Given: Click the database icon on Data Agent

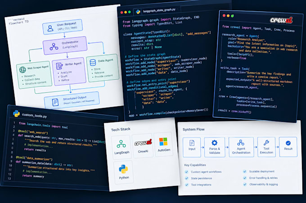Looking at the screenshot, I should click(x=93, y=62).
